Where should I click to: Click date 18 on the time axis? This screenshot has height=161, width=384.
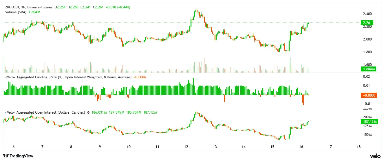pyautogui.click(x=359, y=147)
